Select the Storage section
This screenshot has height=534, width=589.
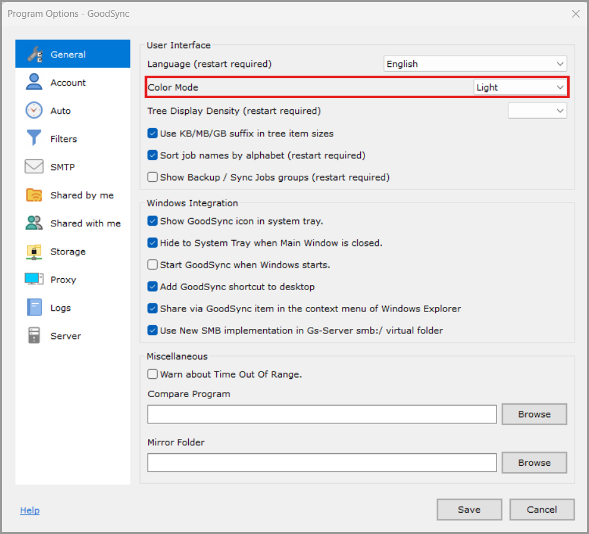[73, 251]
